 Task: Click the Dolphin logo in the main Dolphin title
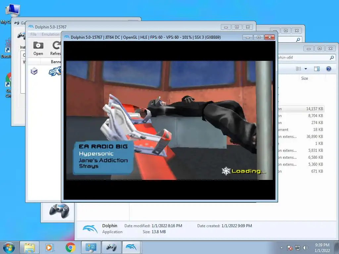point(31,26)
